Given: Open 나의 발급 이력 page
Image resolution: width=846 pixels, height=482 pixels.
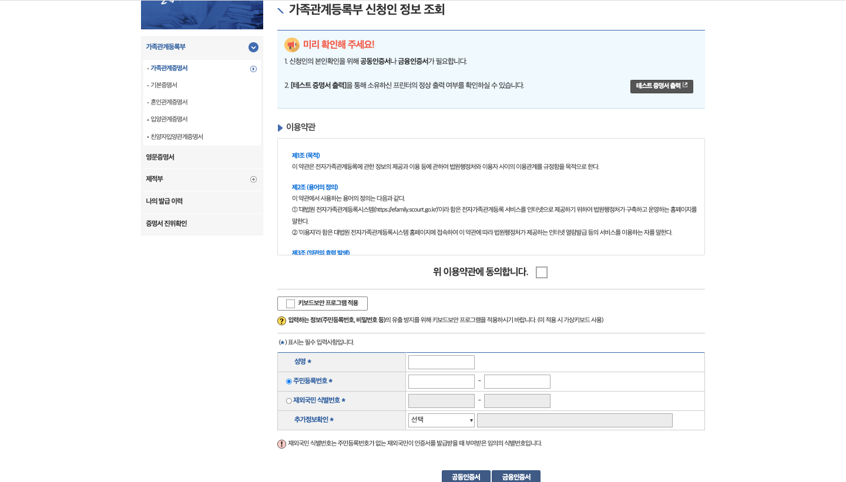Looking at the screenshot, I should click(x=164, y=201).
